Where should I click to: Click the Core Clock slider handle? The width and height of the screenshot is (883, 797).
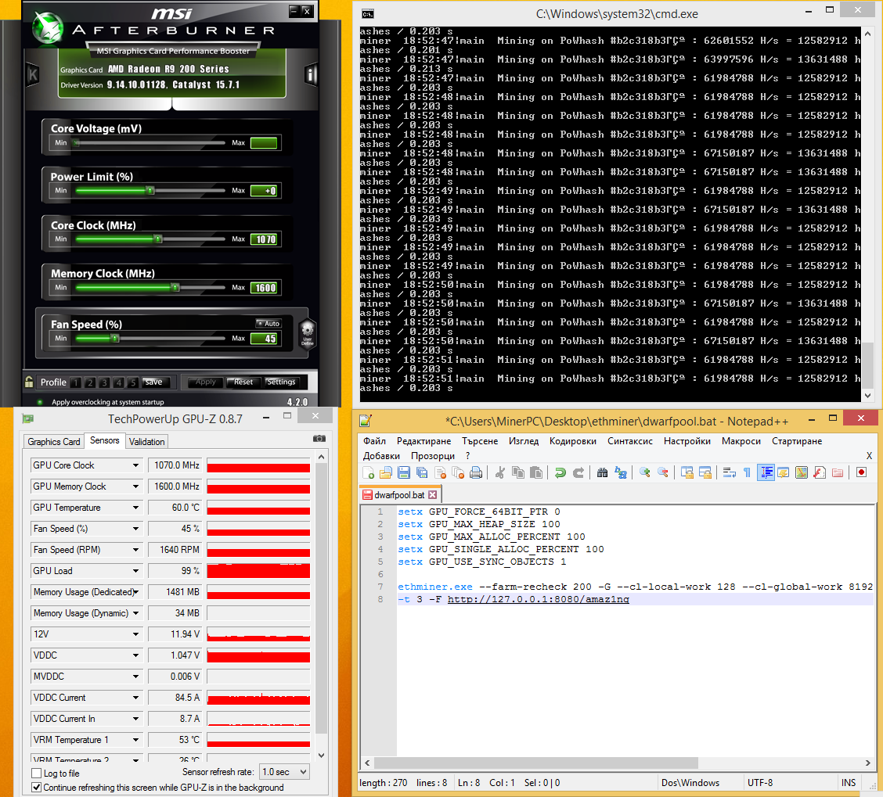(158, 239)
